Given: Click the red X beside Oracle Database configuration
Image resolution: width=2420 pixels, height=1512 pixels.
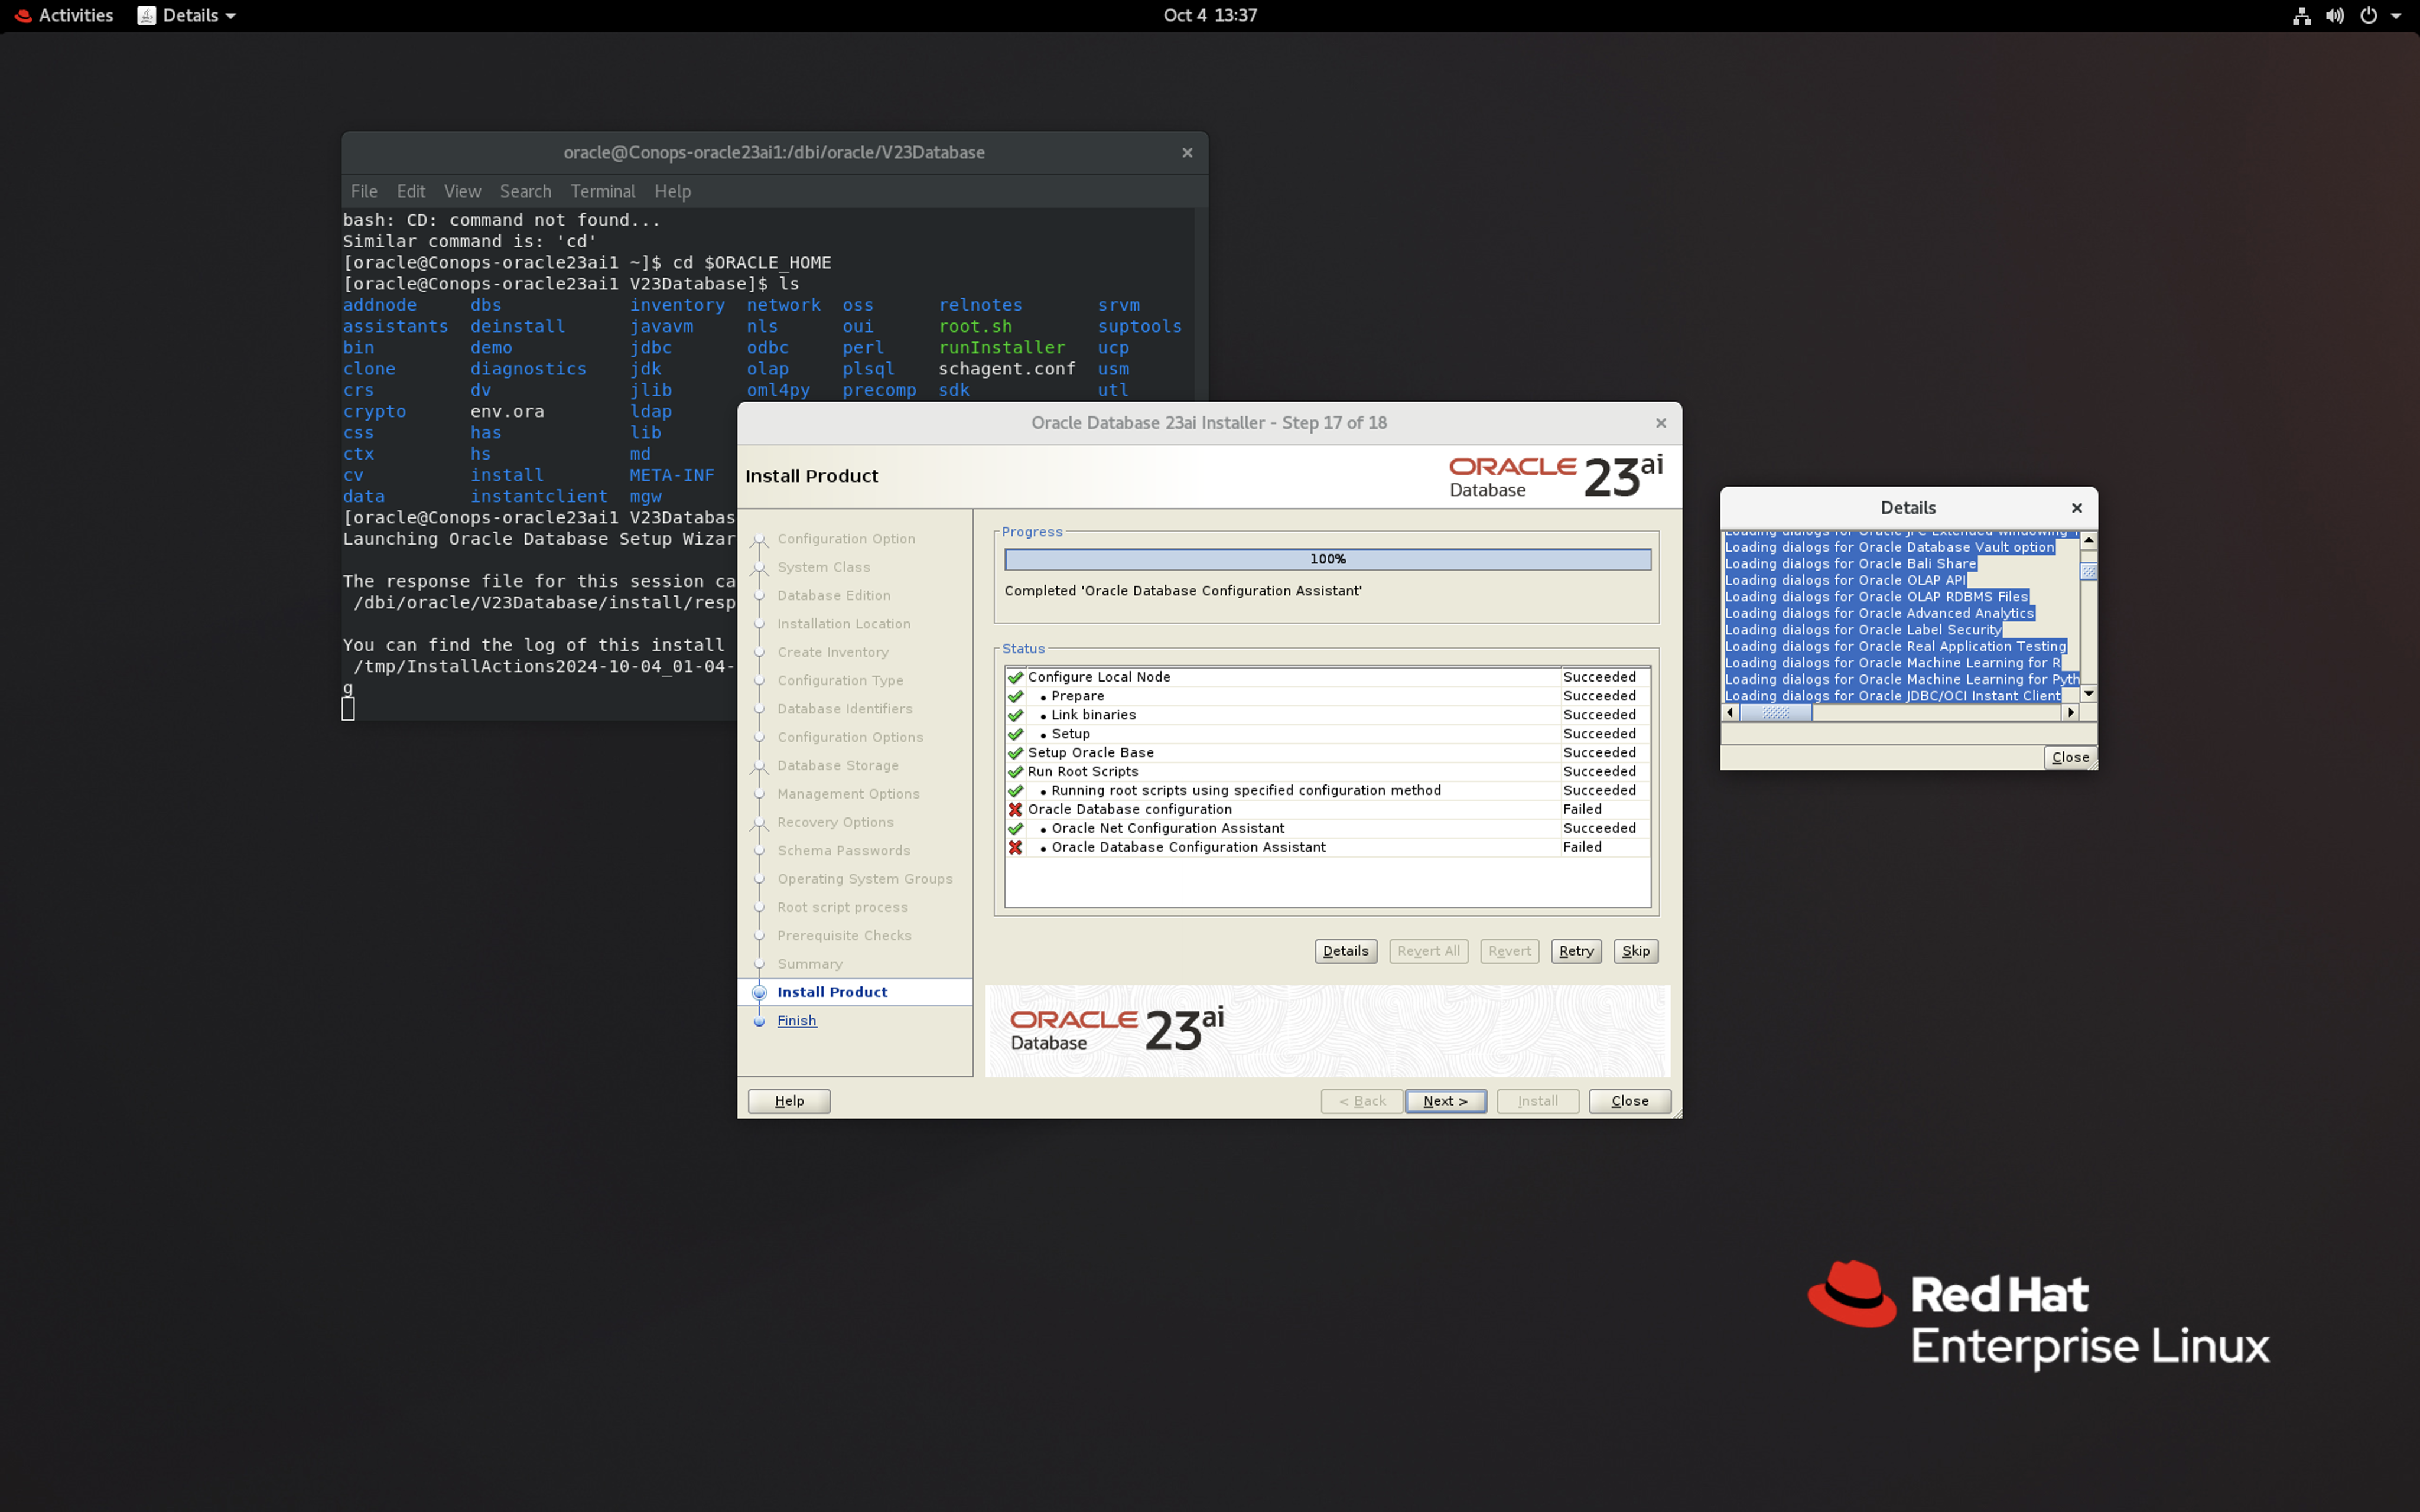Looking at the screenshot, I should (x=1015, y=809).
